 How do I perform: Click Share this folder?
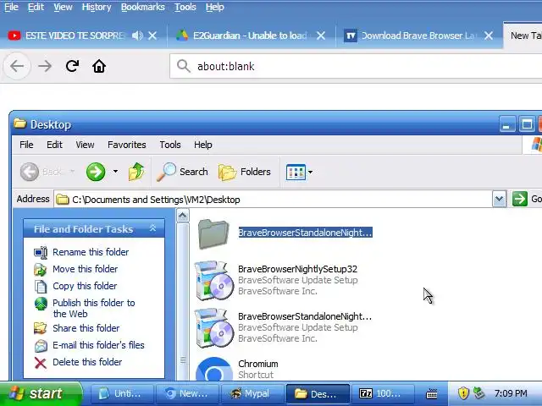[86, 328]
